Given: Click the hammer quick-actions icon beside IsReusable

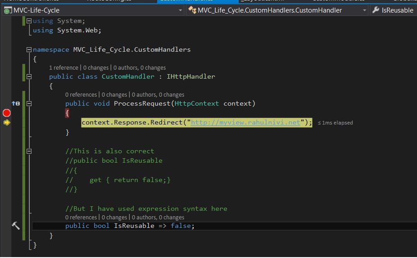Looking at the screenshot, I should [x=16, y=226].
